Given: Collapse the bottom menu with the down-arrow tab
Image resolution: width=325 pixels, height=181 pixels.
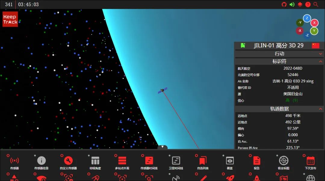Looking at the screenshot, I should (162, 147).
